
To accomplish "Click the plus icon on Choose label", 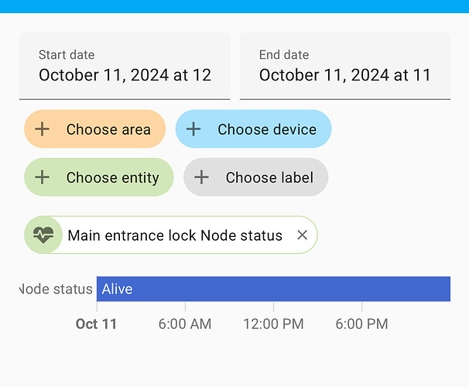I will [201, 177].
